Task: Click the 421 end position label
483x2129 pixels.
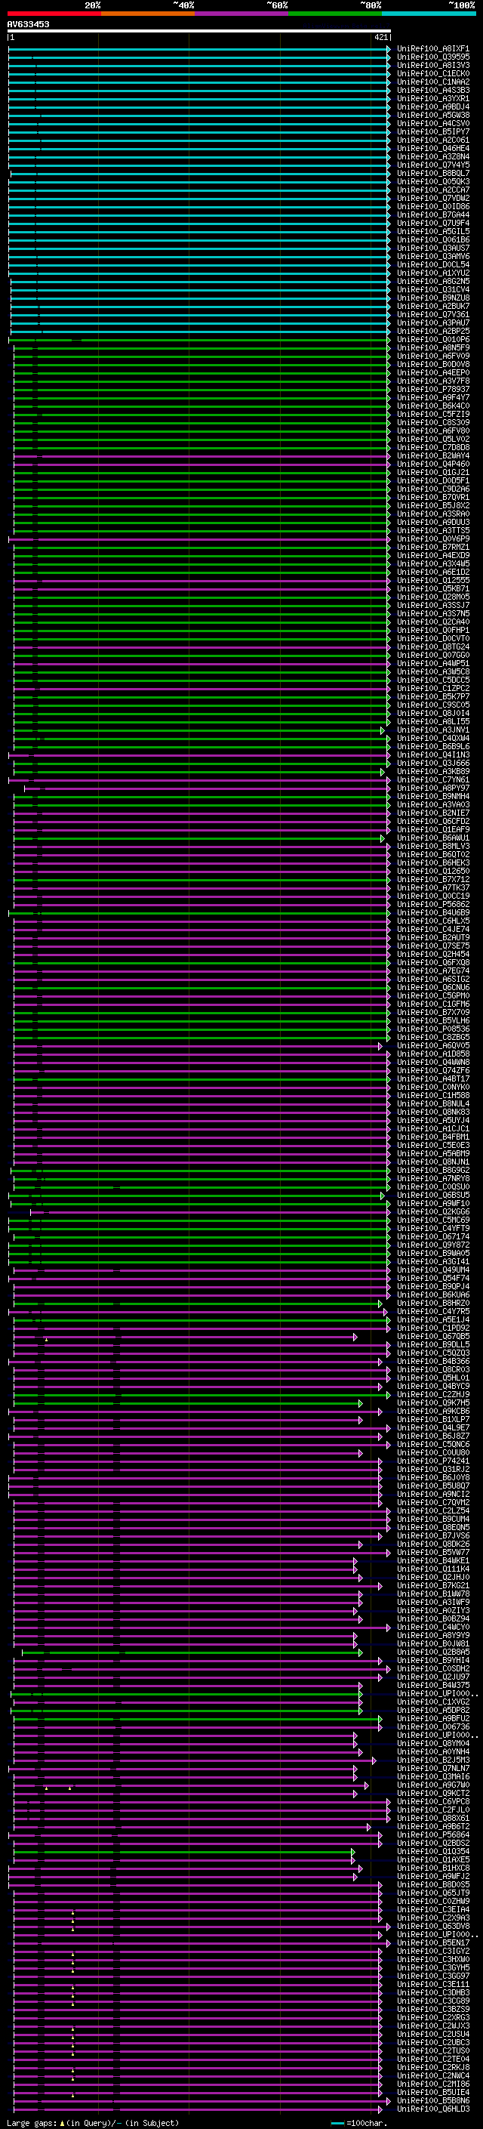Action: click(380, 37)
